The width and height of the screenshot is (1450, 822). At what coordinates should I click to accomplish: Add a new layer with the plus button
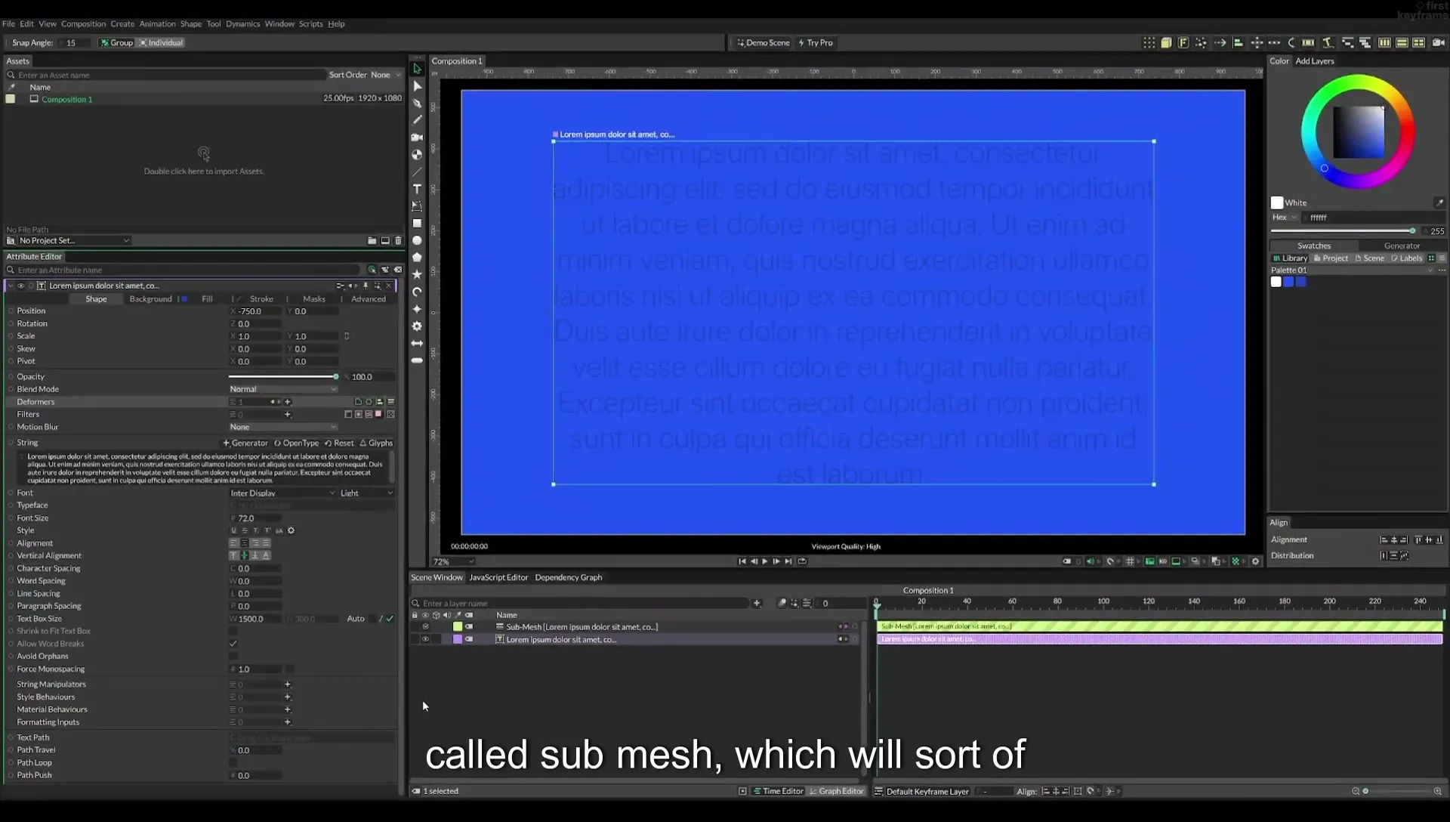pos(757,603)
